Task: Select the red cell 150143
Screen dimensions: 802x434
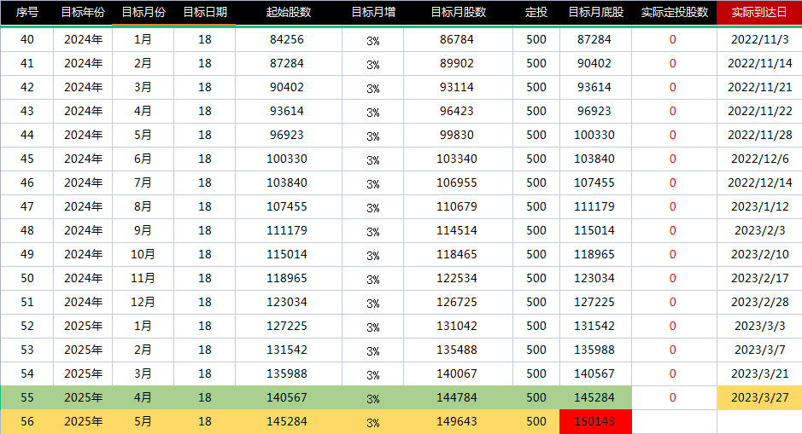Action: point(595,421)
